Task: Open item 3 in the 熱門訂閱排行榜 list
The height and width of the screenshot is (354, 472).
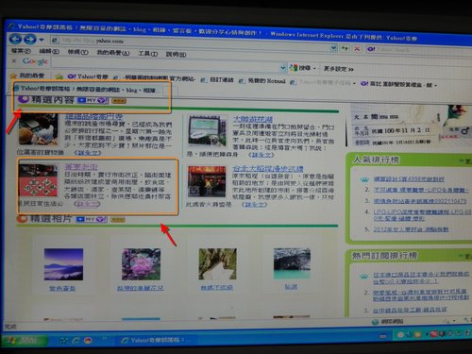Action: [410, 310]
